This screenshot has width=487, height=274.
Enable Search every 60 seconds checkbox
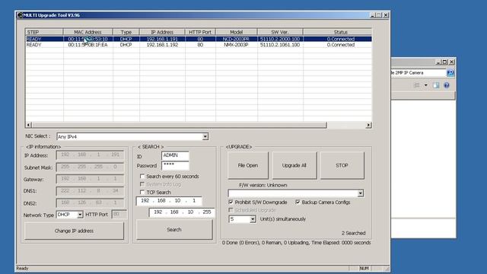(x=142, y=176)
